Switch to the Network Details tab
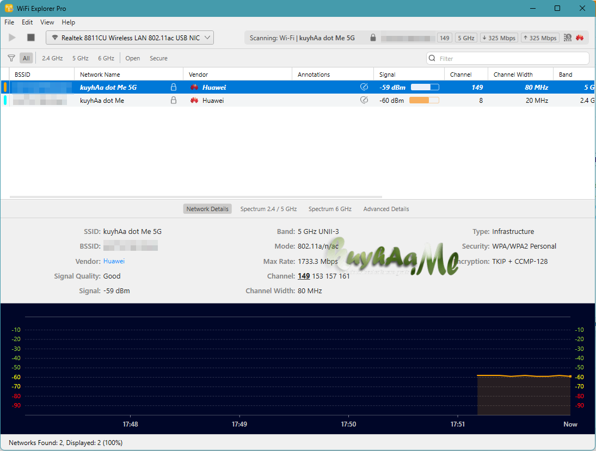Image resolution: width=596 pixels, height=451 pixels. (207, 209)
